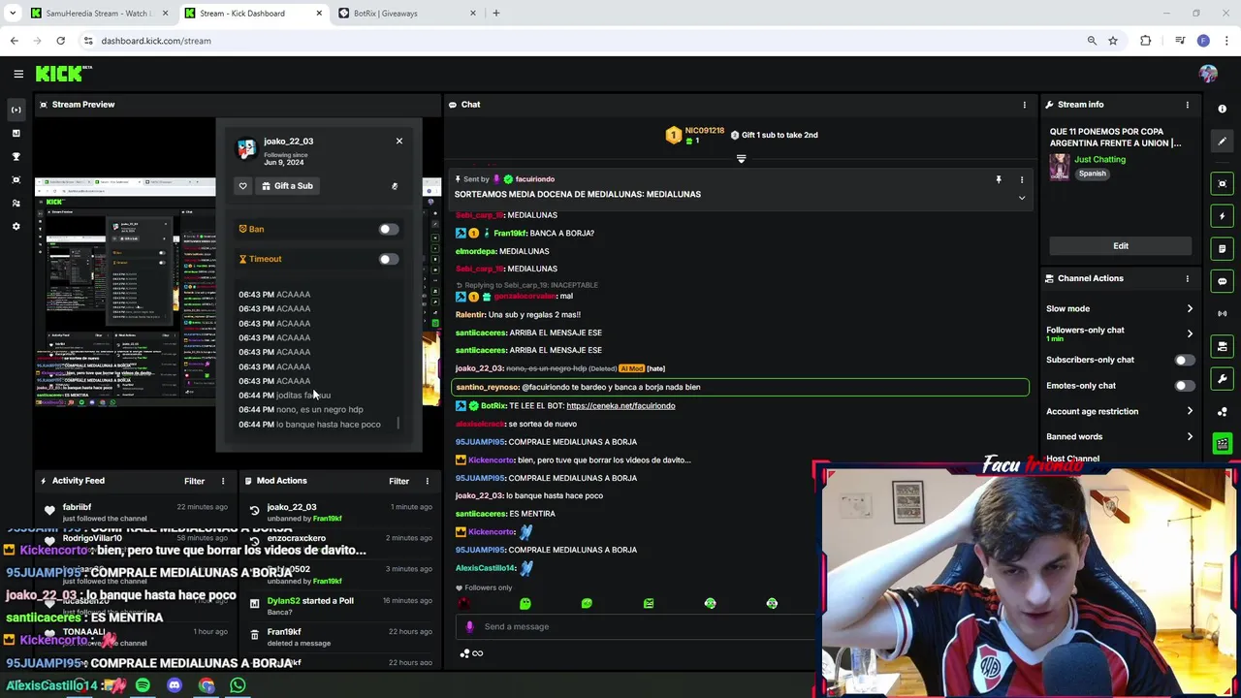
Task: Open the community users icon in left sidebar
Action: coord(16,203)
